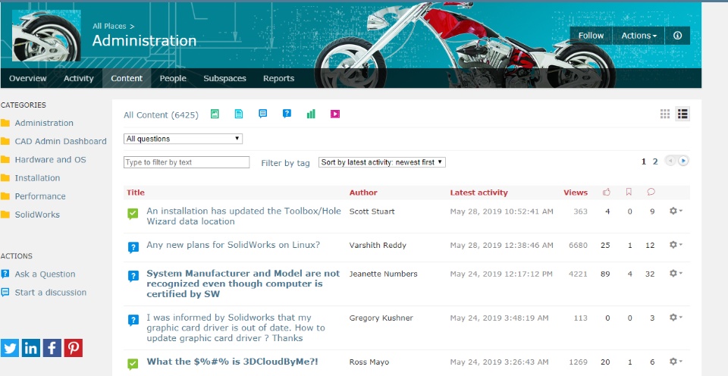Viewport: 728px width, 376px height.
Task: Switch to detail list view
Action: [x=682, y=114]
